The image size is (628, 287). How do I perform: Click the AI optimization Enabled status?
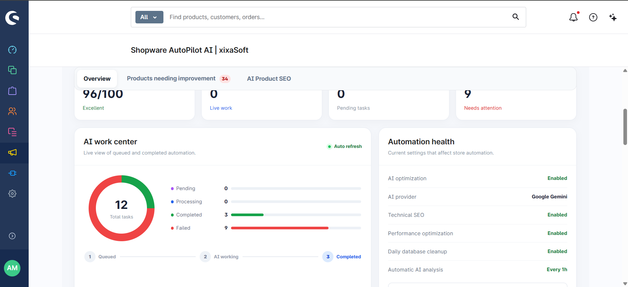coord(557,178)
